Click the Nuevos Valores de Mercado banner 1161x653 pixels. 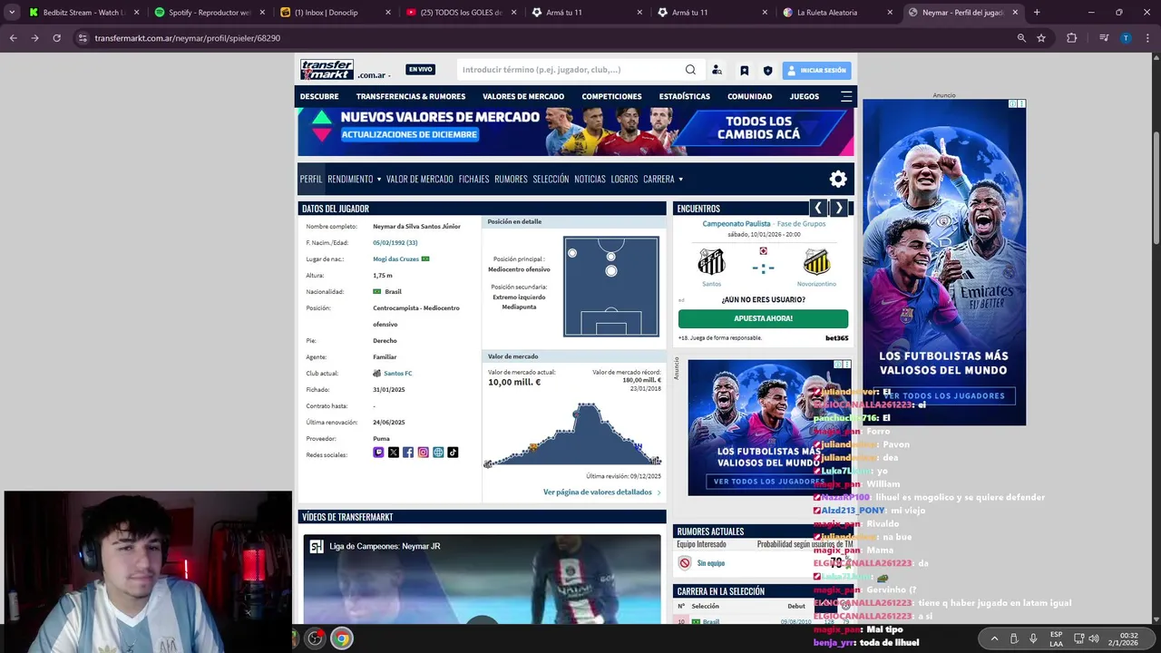[576, 132]
